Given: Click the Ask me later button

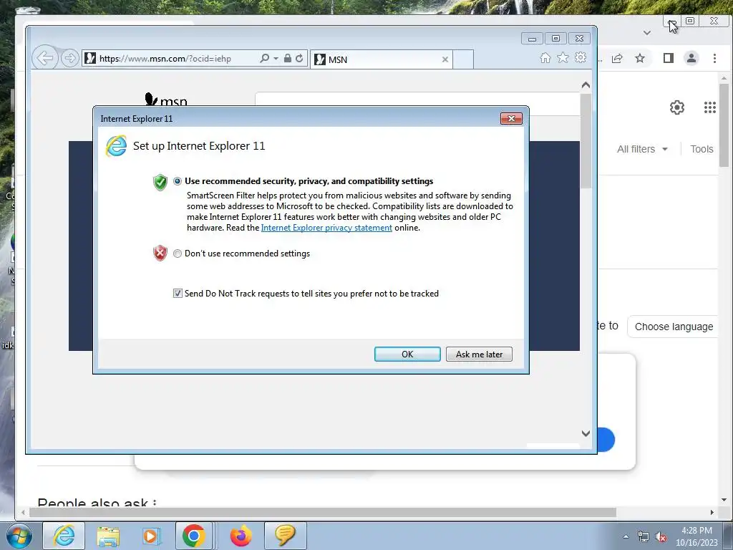Looking at the screenshot, I should pos(479,354).
